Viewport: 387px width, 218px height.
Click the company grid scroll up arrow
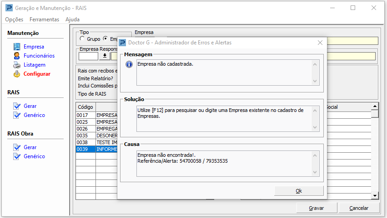[x=375, y=107]
